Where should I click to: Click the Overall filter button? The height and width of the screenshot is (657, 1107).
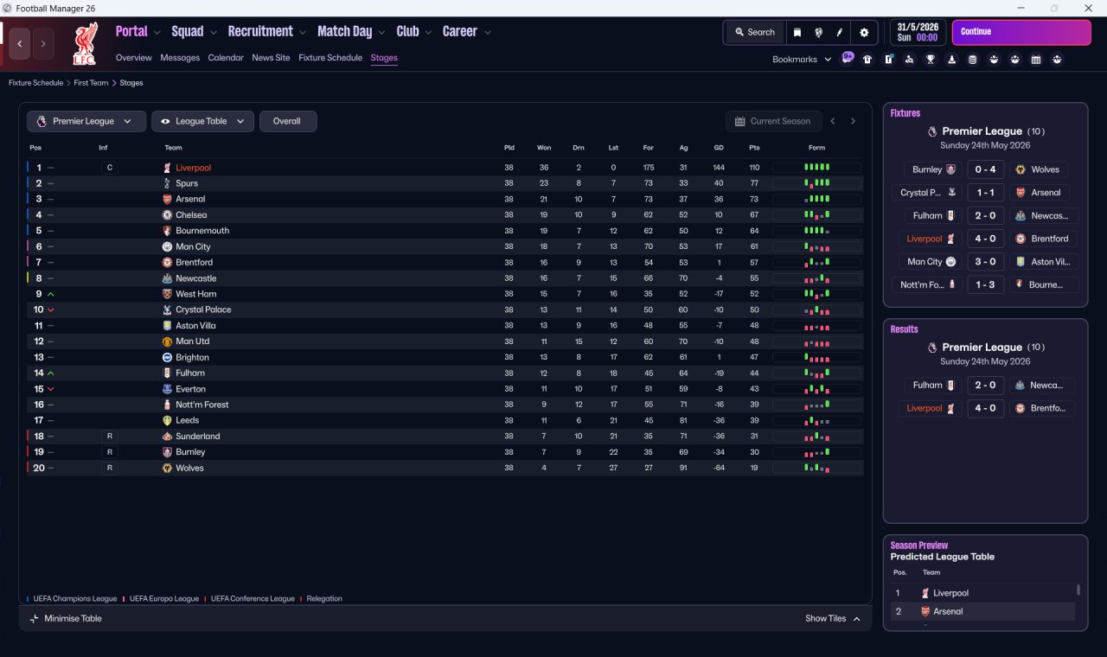pos(288,121)
